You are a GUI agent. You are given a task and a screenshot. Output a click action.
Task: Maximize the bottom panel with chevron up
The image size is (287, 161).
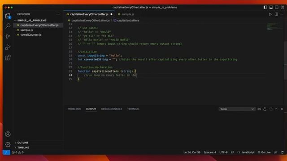tap(276, 109)
